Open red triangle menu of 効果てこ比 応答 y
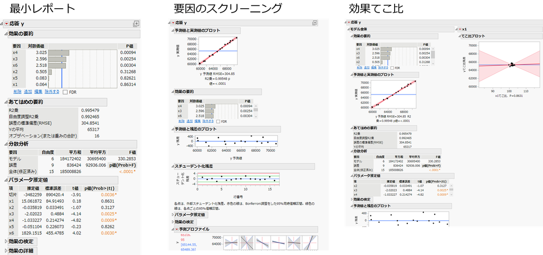 tap(349, 22)
